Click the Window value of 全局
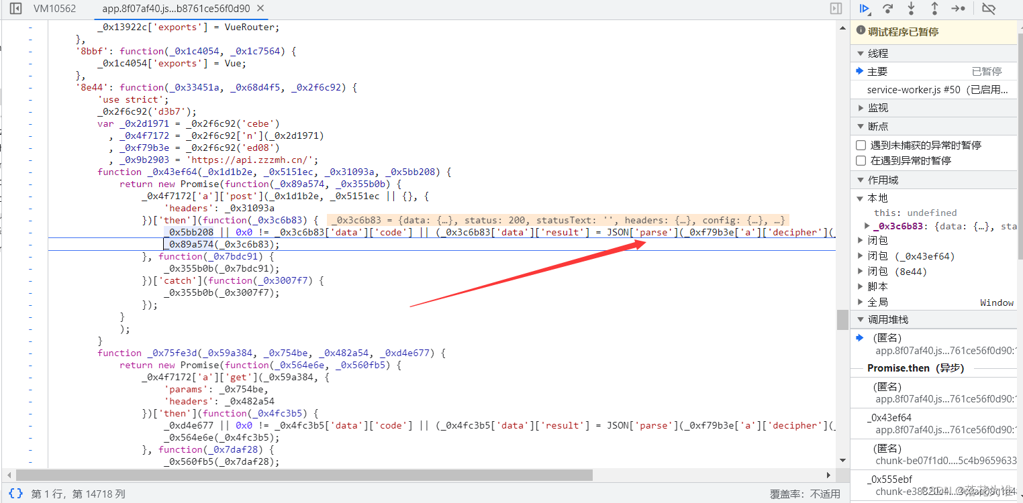 pos(997,302)
